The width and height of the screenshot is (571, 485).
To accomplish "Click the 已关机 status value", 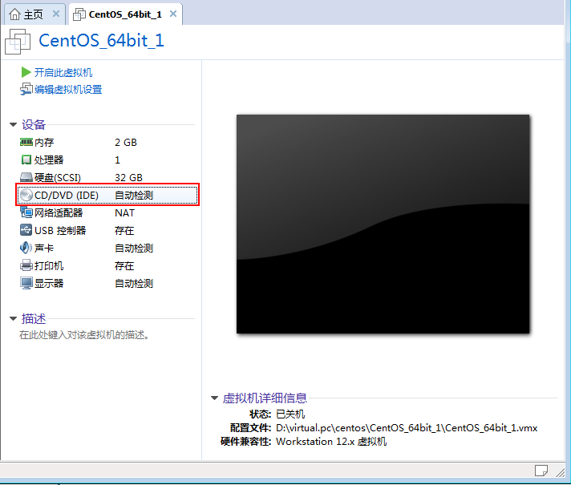I will (290, 414).
